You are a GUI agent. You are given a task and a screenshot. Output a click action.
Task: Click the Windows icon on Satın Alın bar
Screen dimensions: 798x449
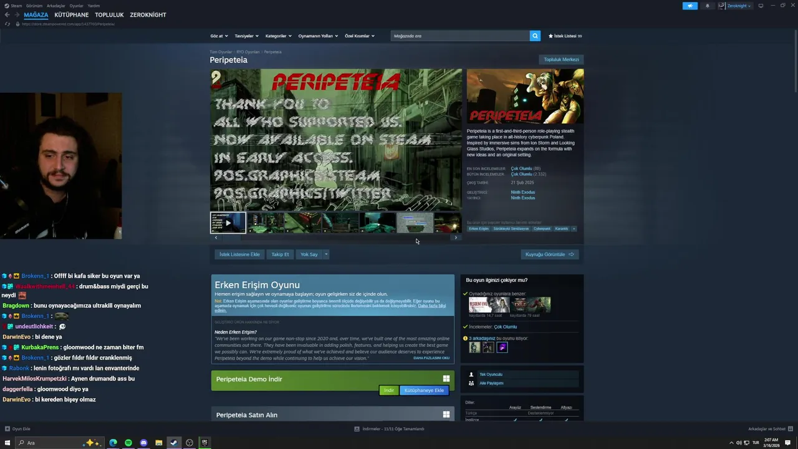click(446, 414)
